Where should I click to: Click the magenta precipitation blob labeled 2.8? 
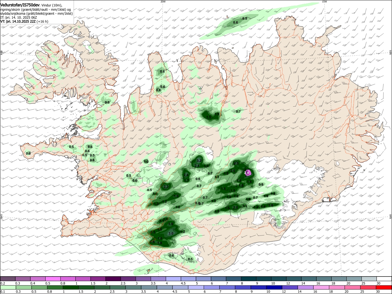point(247,173)
